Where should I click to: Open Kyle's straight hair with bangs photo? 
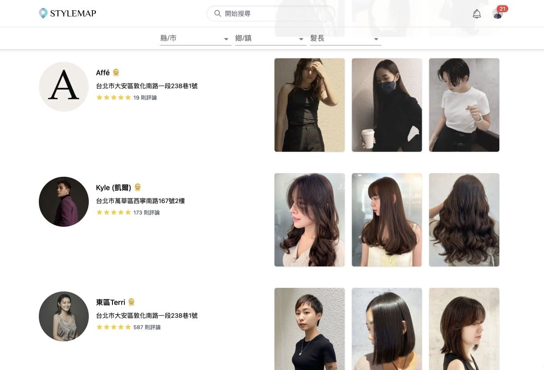pyautogui.click(x=387, y=220)
